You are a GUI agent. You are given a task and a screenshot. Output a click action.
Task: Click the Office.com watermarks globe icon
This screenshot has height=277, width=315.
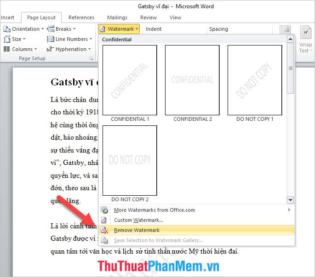pos(104,210)
